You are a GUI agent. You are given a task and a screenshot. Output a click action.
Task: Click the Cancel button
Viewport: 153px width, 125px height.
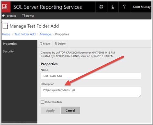(x=70, y=111)
